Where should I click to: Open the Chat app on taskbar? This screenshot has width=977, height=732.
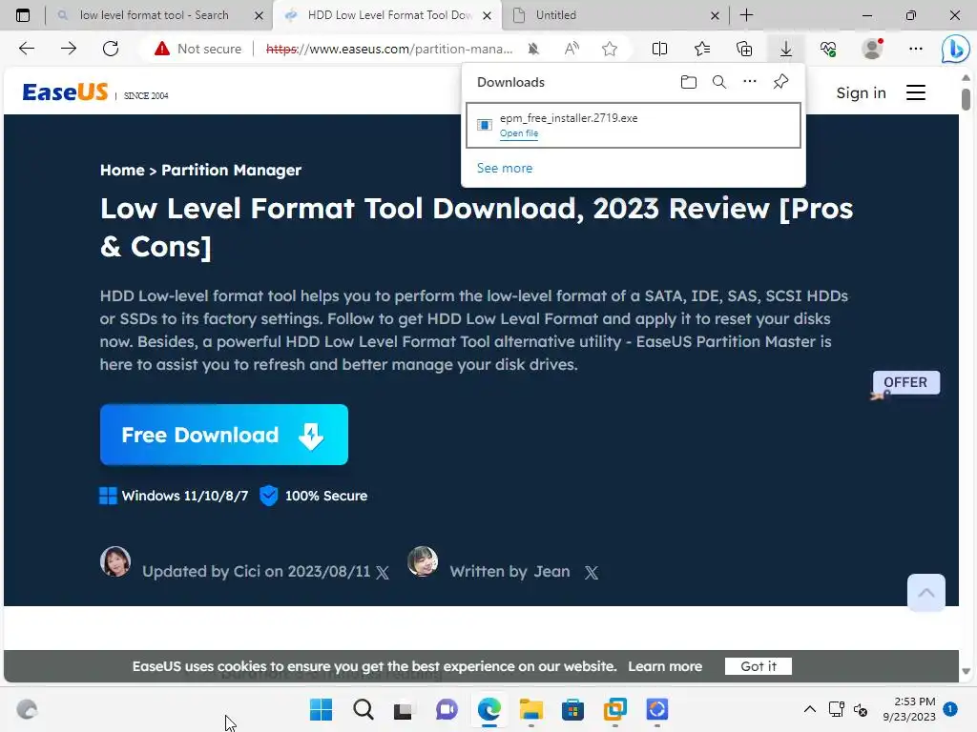[x=447, y=709]
